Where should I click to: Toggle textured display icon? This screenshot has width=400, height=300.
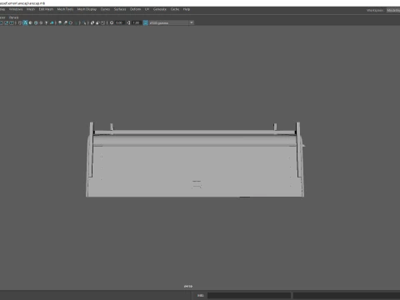pos(41,22)
